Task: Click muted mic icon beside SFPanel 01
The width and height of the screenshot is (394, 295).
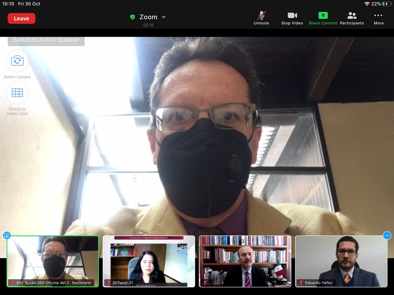Action: tap(108, 283)
